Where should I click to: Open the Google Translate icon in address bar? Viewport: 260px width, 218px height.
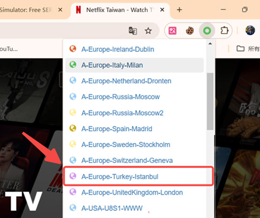pyautogui.click(x=133, y=31)
